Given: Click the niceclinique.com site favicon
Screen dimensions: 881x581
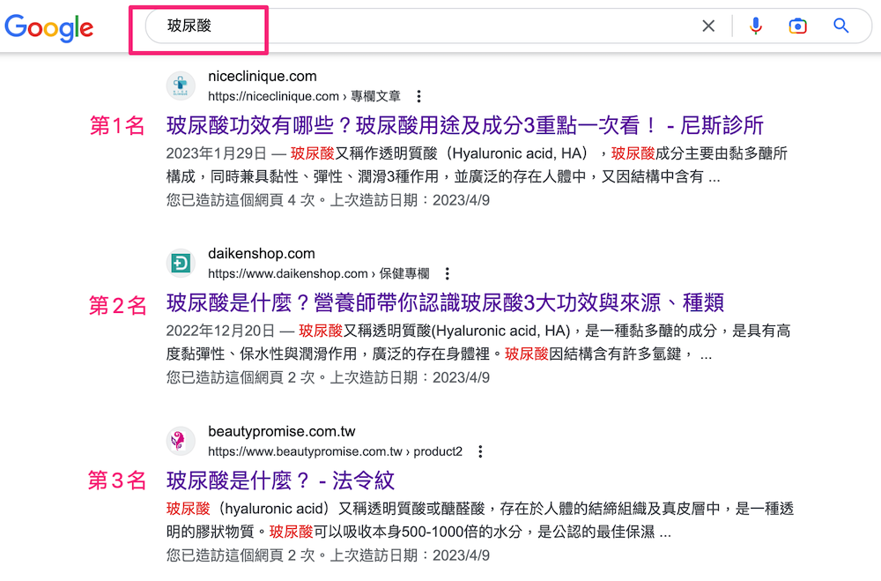Looking at the screenshot, I should [x=181, y=86].
